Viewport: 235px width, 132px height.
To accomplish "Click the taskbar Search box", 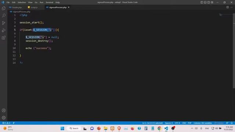I will point(74,128).
